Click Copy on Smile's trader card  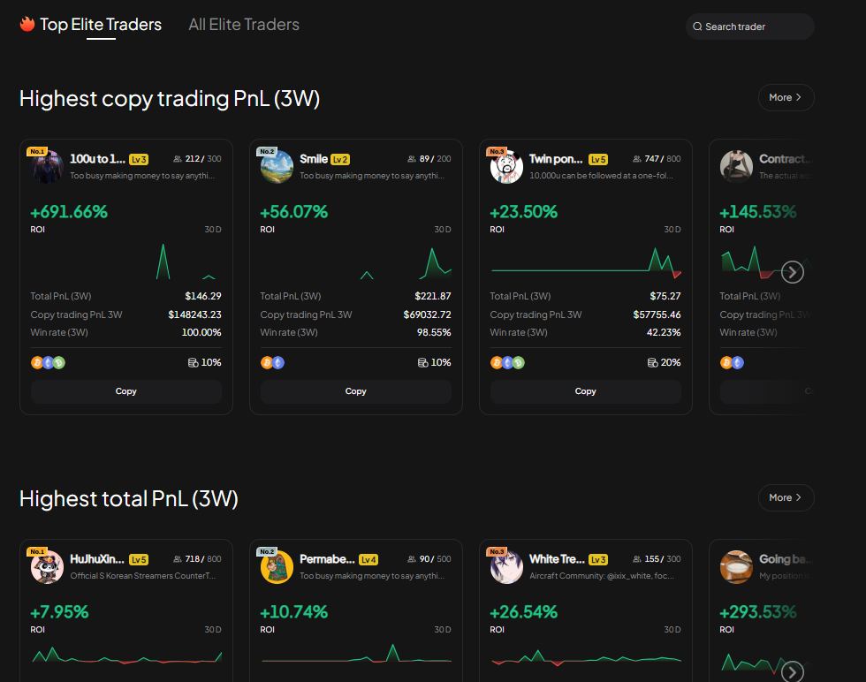pos(355,390)
